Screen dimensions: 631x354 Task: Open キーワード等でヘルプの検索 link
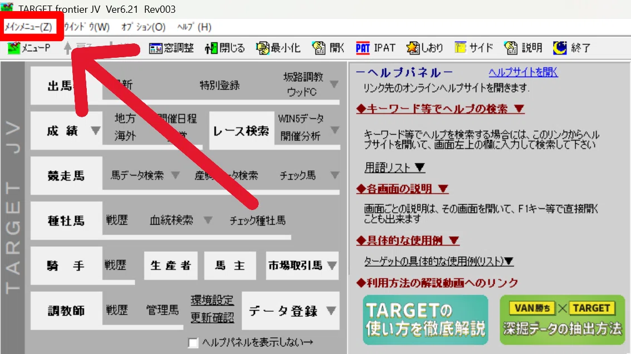pos(440,109)
